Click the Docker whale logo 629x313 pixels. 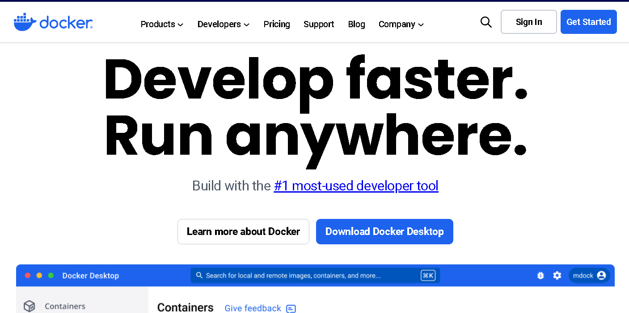pos(53,22)
